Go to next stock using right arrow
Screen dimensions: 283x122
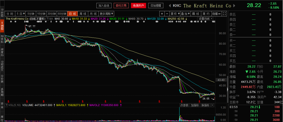[x=234, y=5]
